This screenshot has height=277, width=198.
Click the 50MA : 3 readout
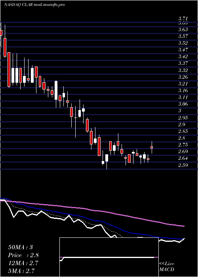click(20, 247)
